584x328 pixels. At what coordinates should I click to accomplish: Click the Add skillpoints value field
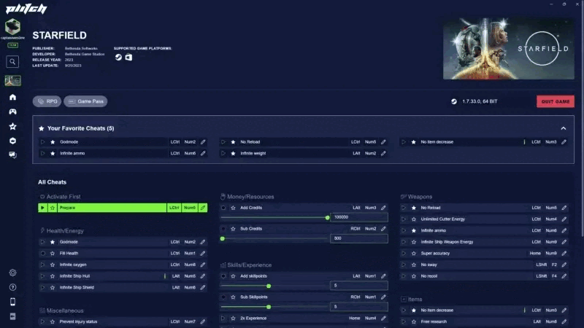(359, 286)
